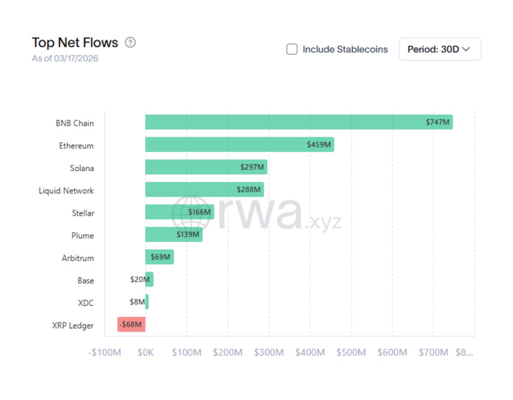The image size is (513, 400).
Task: Click the BNB Chain axis label
Action: [x=75, y=123]
